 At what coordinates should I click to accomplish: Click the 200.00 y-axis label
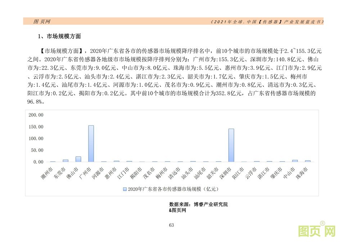pyautogui.click(x=36, y=115)
